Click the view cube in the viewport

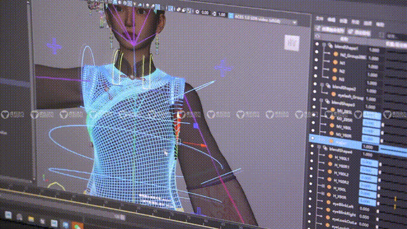[292, 43]
